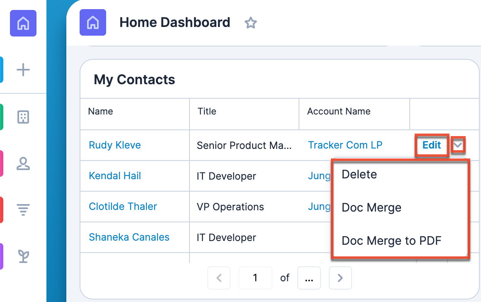Click the page number input field
The width and height of the screenshot is (481, 302).
[255, 278]
